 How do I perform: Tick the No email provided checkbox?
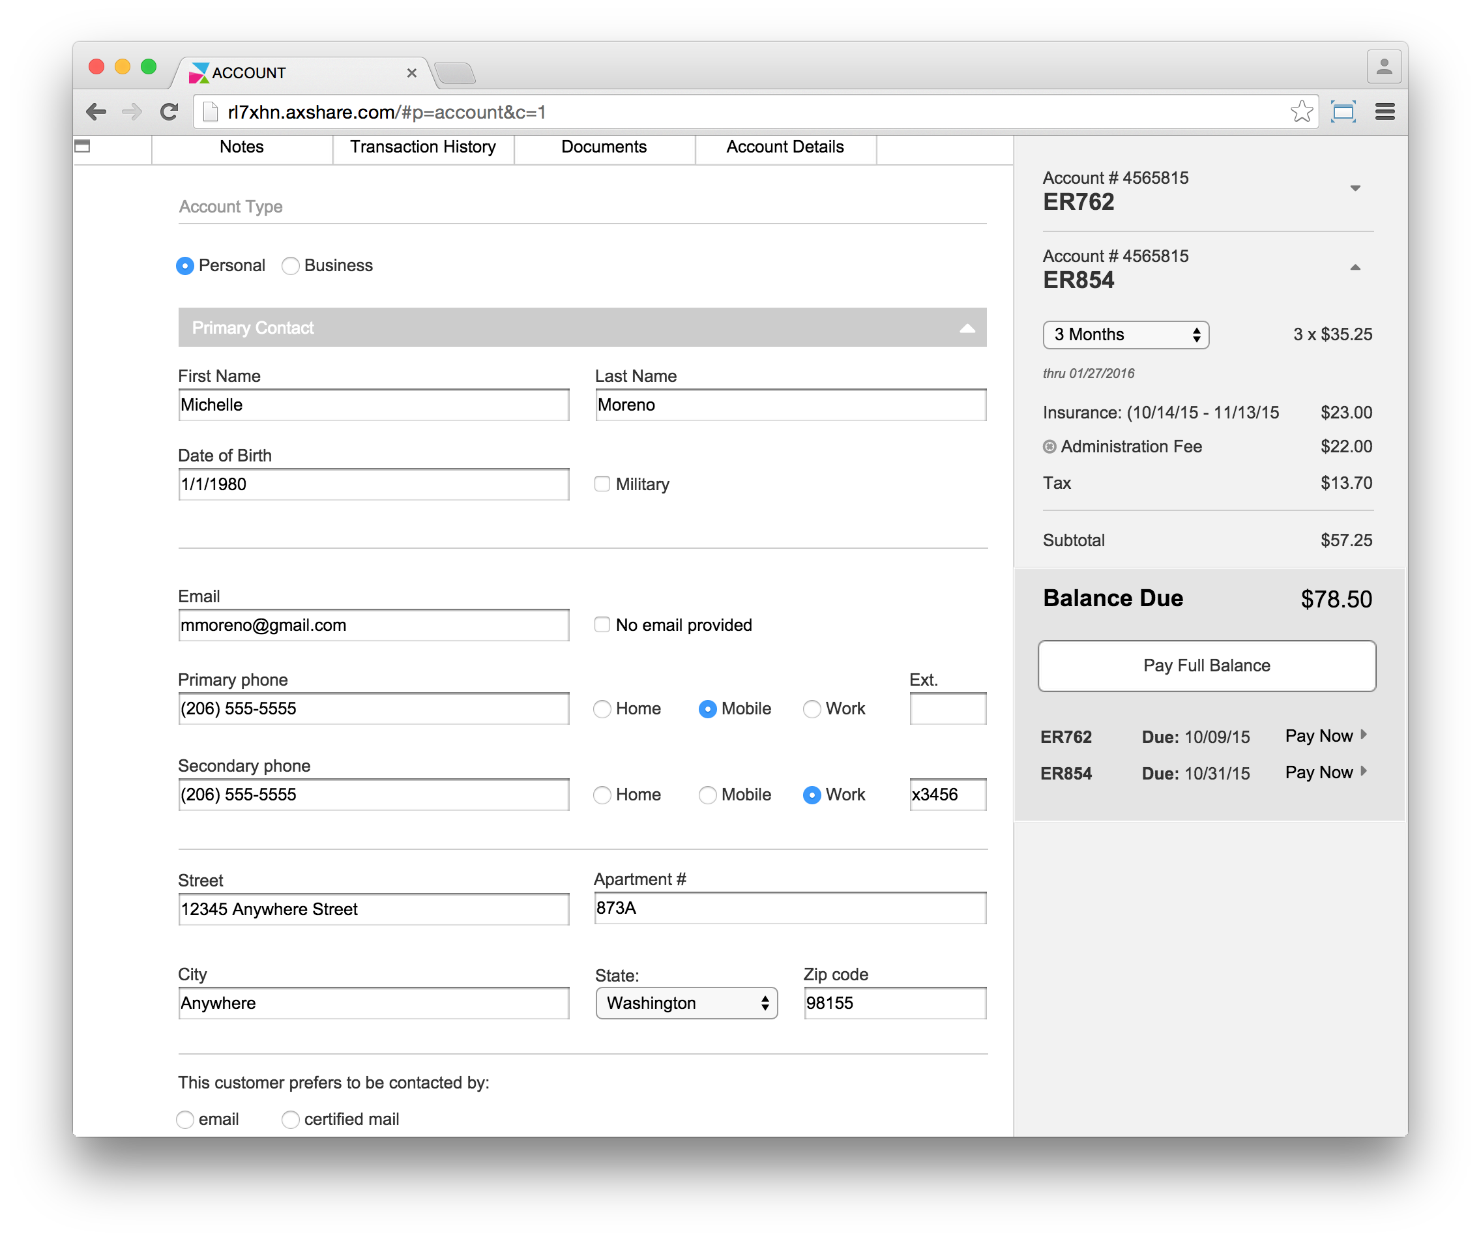click(x=602, y=624)
